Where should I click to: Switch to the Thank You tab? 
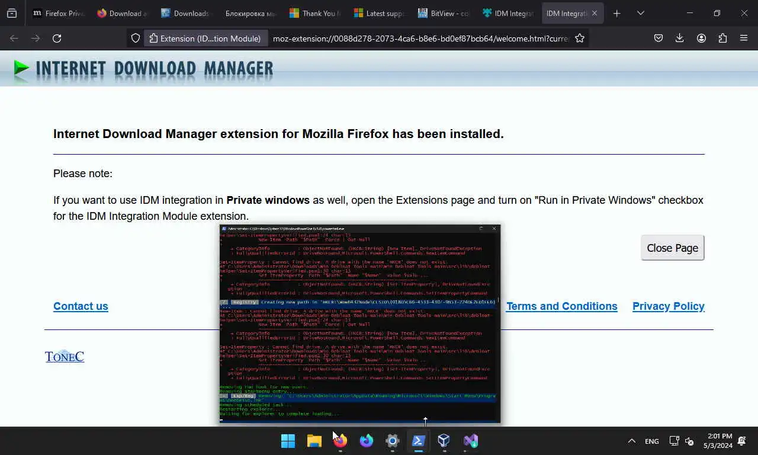click(315, 13)
